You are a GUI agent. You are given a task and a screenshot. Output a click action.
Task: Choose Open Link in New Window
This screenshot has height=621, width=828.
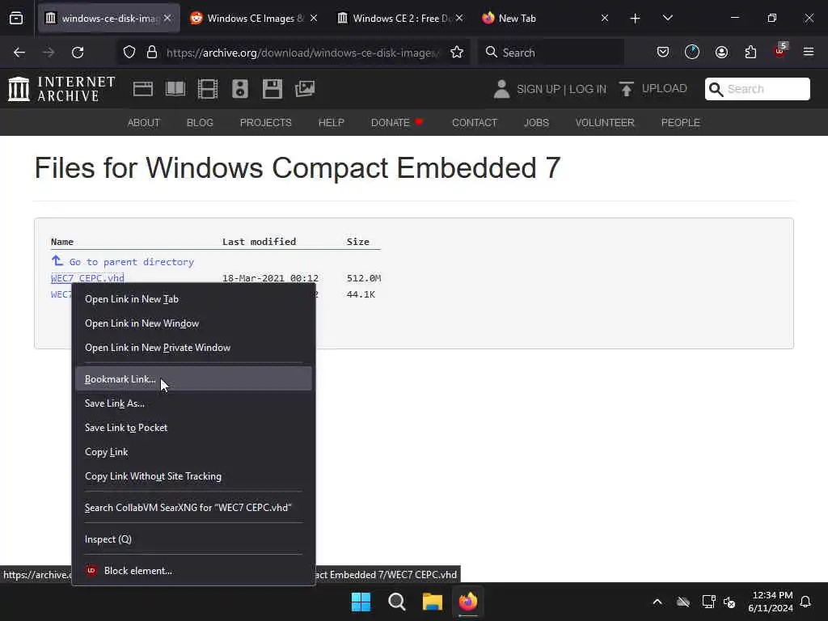(x=193, y=323)
